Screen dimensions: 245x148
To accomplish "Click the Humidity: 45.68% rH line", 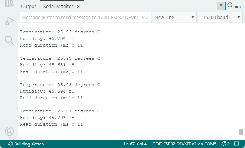I will tap(47, 65).
